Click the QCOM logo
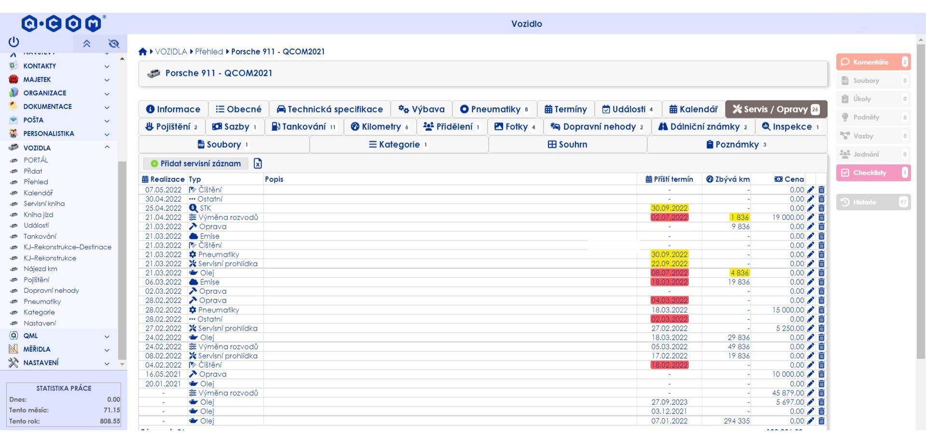 tap(63, 23)
